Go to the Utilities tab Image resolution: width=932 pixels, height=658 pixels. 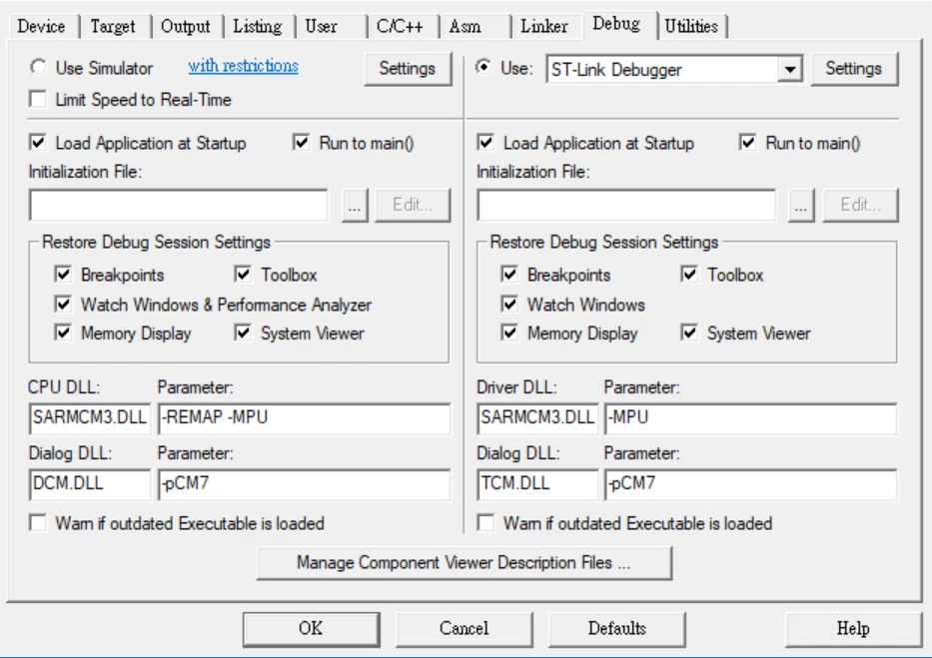click(691, 26)
